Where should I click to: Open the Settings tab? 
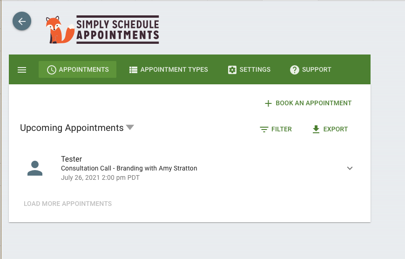(x=249, y=69)
